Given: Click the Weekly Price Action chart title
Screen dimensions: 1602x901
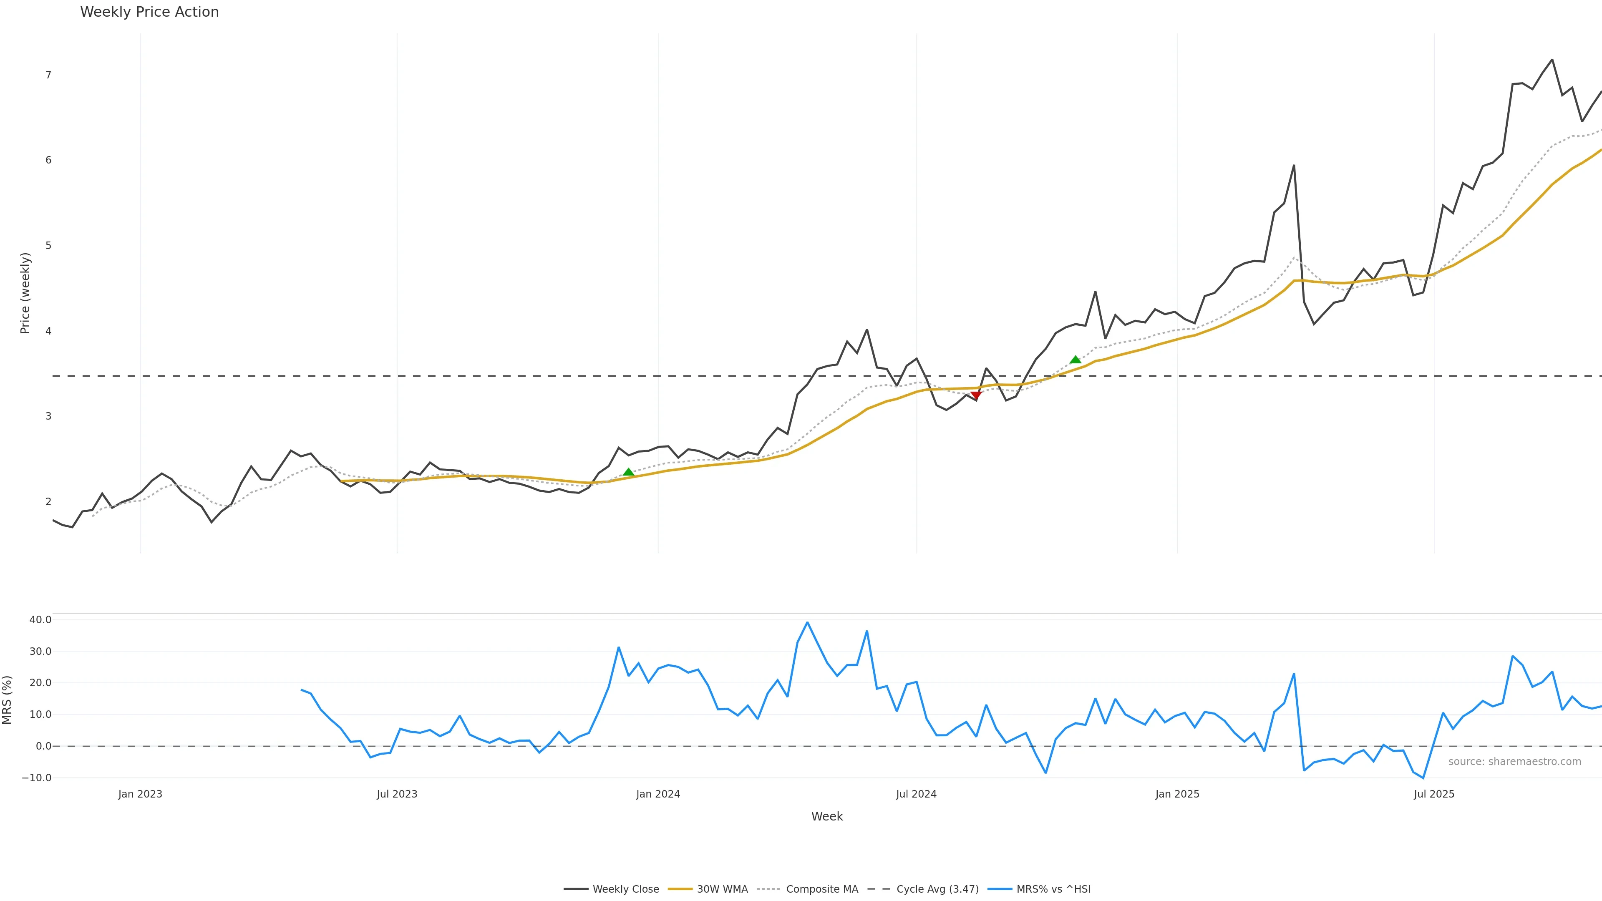Looking at the screenshot, I should click(x=149, y=12).
